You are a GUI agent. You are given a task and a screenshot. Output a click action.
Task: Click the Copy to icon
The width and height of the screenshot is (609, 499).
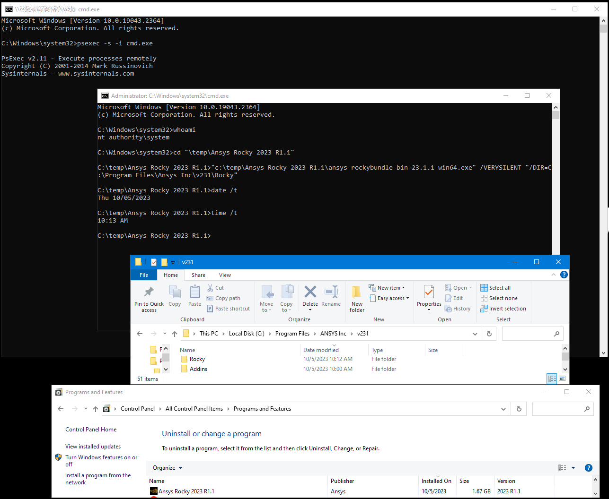pos(287,292)
